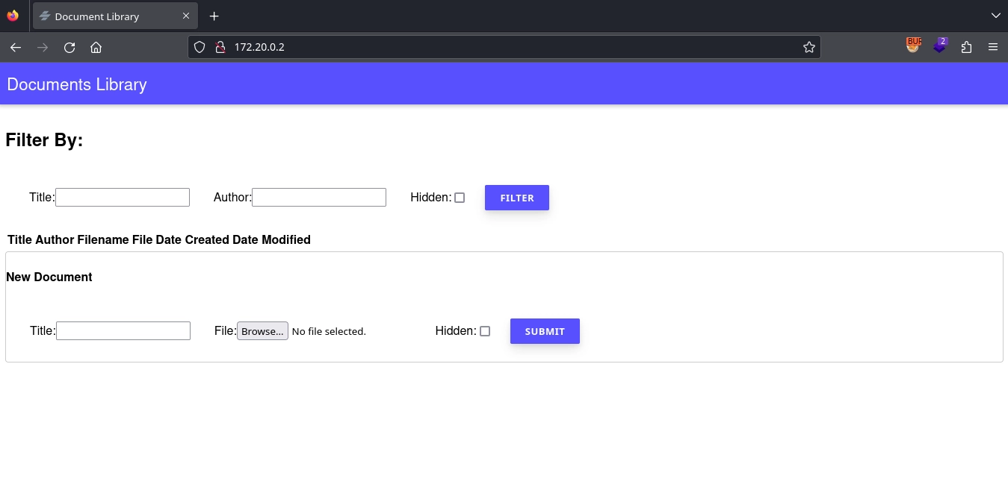Toggle the Hidden option next to FILTER

coord(460,197)
